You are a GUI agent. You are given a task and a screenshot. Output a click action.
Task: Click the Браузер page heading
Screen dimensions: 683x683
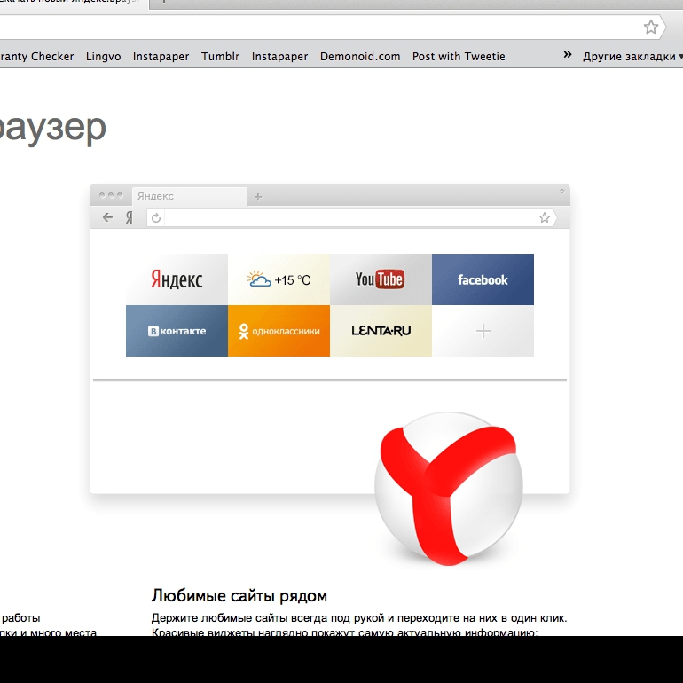coord(52,128)
